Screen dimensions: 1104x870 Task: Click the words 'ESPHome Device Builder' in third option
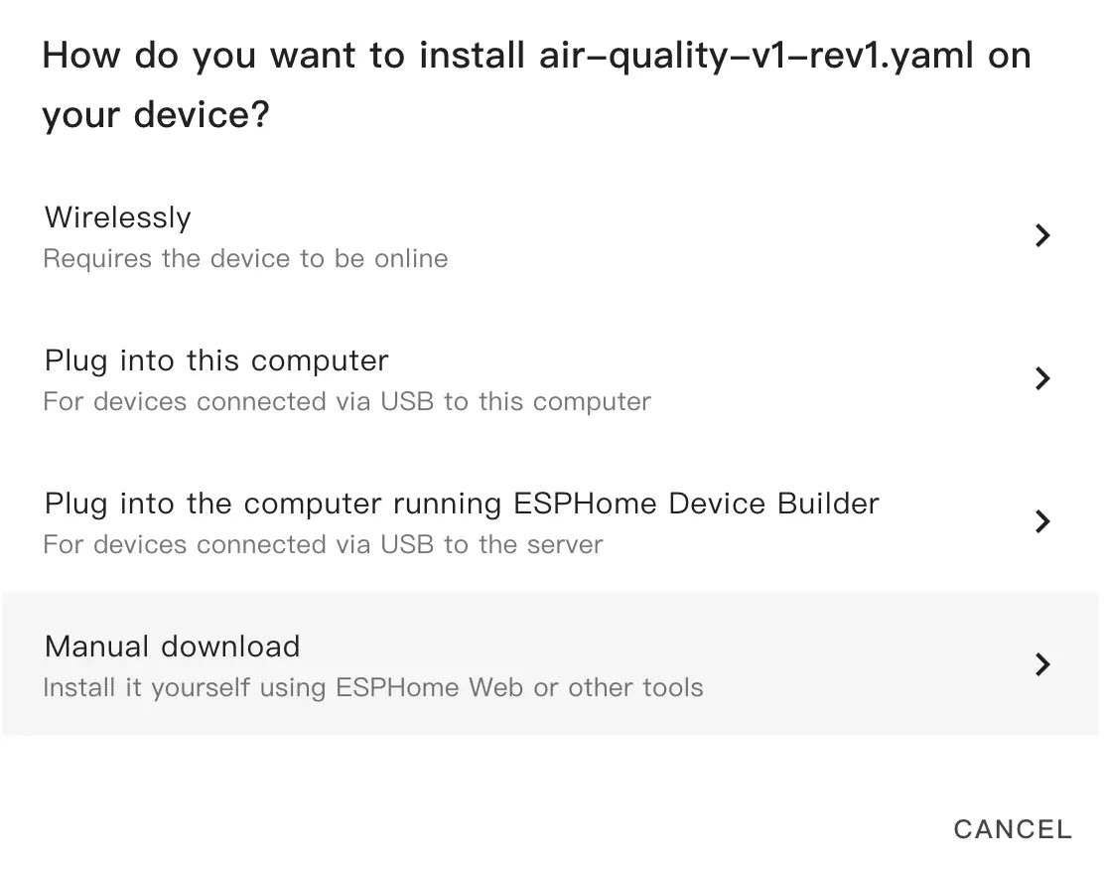point(696,504)
